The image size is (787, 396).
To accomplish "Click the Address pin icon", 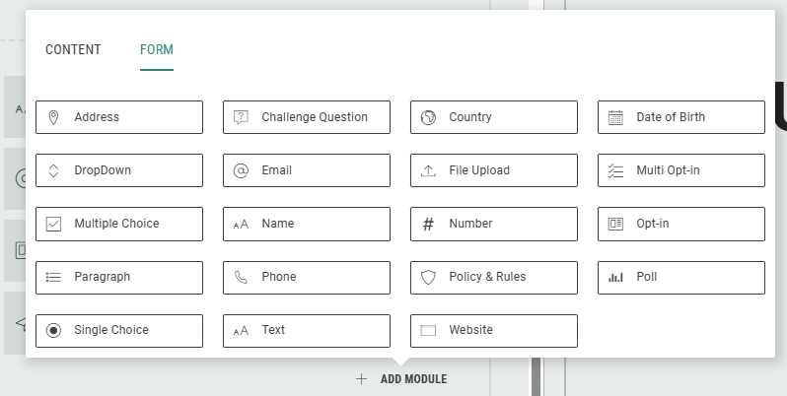I will coord(53,117).
